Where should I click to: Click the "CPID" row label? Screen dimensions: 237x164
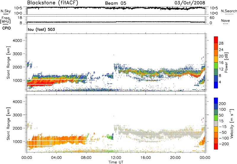coord(7,28)
